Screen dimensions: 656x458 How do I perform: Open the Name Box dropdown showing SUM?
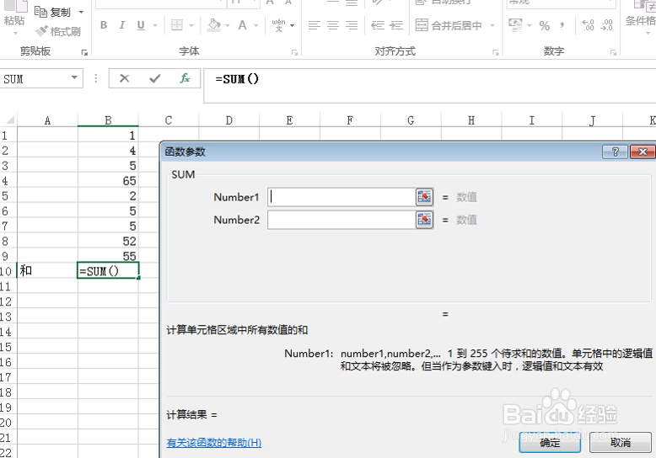pos(74,77)
